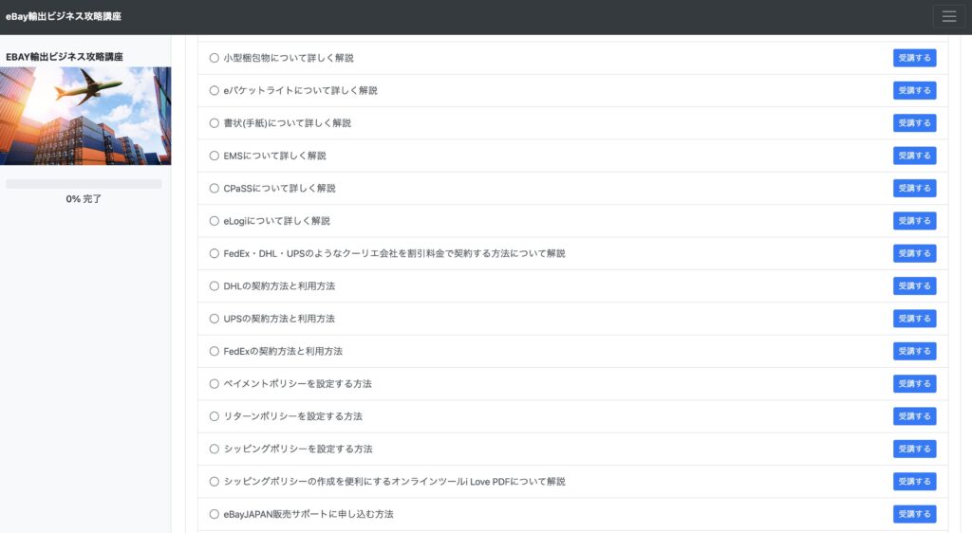Open lesson FedEx・DHL・UPSのようなクーリエ会社 title
This screenshot has width=972, height=533.
tap(394, 253)
